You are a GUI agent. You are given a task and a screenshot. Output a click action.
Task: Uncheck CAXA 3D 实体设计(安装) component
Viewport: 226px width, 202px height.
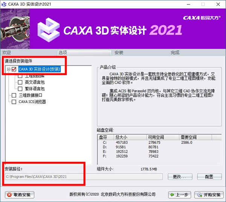click(14, 69)
